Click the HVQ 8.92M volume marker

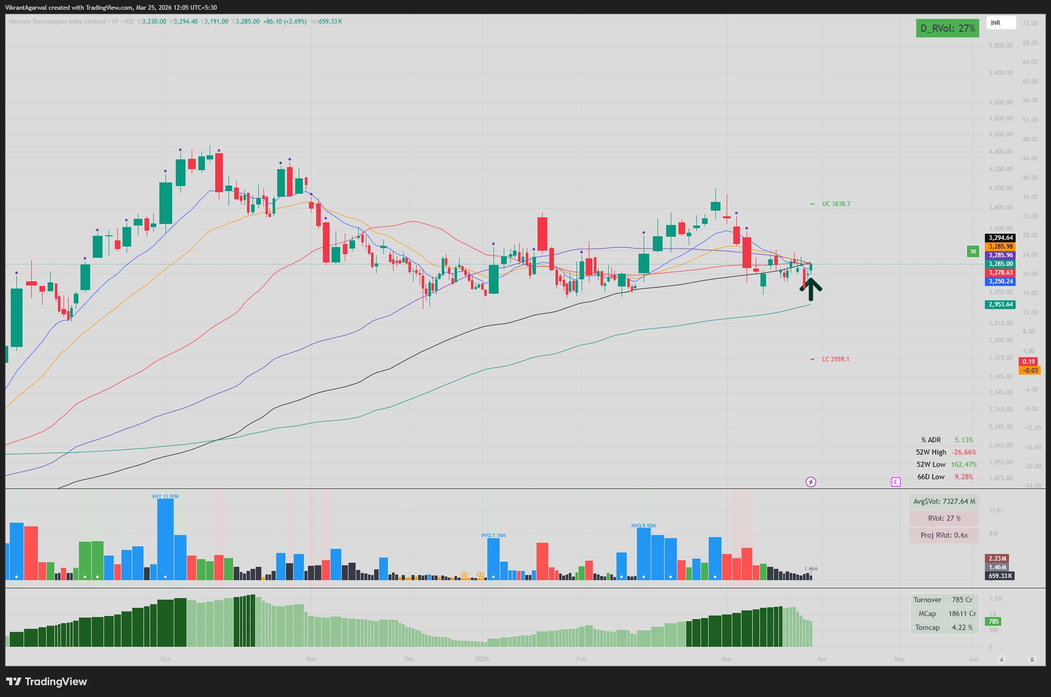(x=643, y=525)
